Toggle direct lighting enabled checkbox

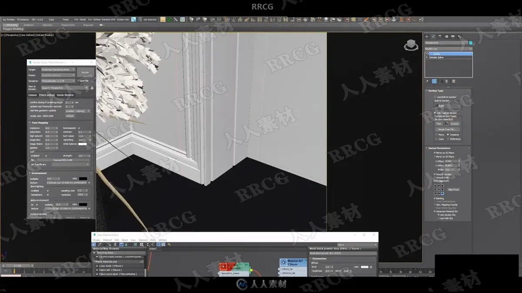tap(48, 191)
